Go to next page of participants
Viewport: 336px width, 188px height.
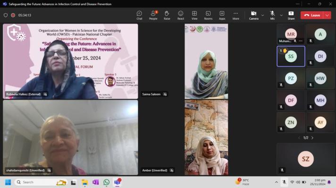point(312,138)
